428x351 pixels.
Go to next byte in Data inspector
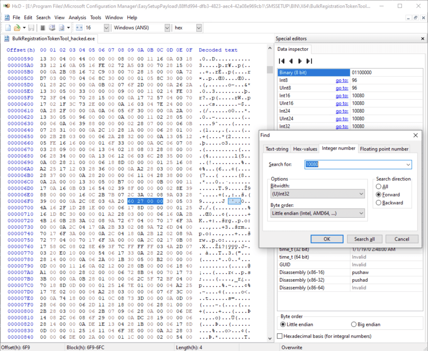click(300, 61)
